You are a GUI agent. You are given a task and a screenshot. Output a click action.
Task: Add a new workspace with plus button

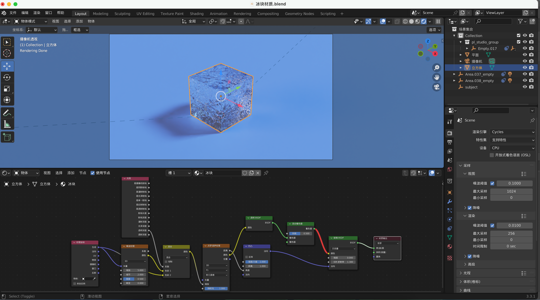[x=342, y=13]
